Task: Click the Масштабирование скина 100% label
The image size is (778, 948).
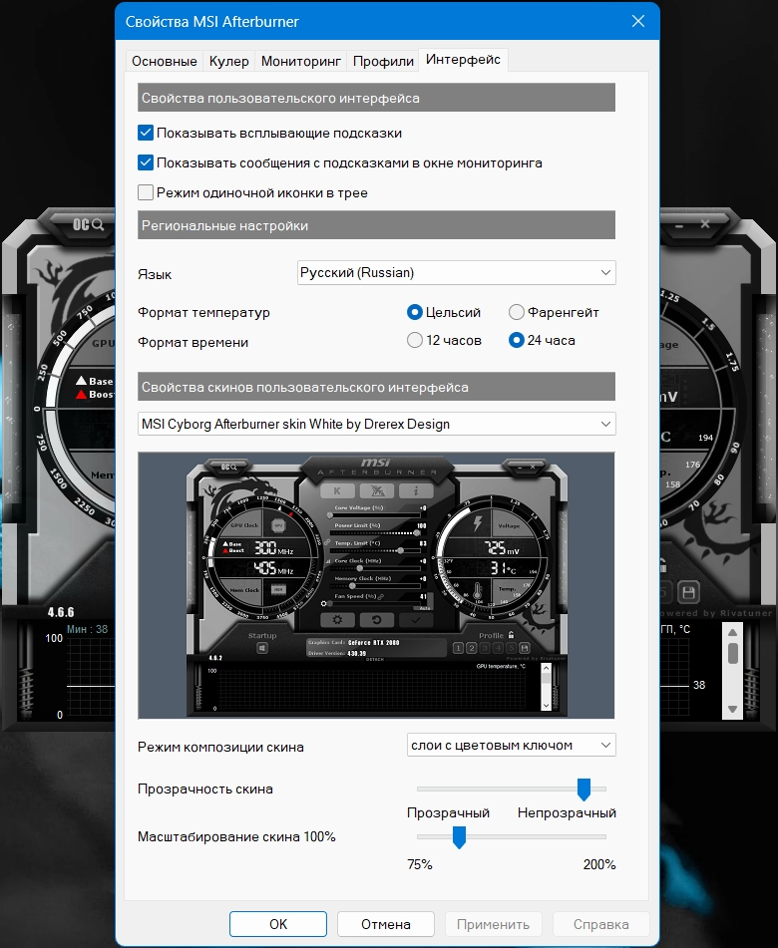Action: [x=236, y=836]
